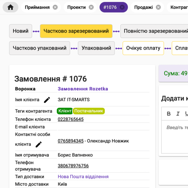Set status Очікує оплату
Screen dimensions: 188x188
pos(143,48)
